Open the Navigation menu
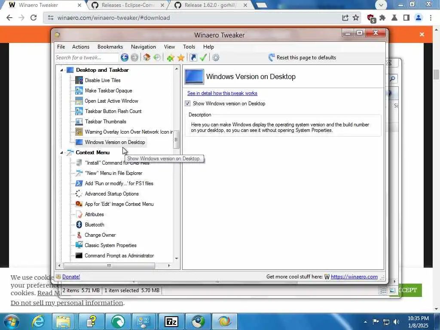The width and height of the screenshot is (440, 330). 144,47
